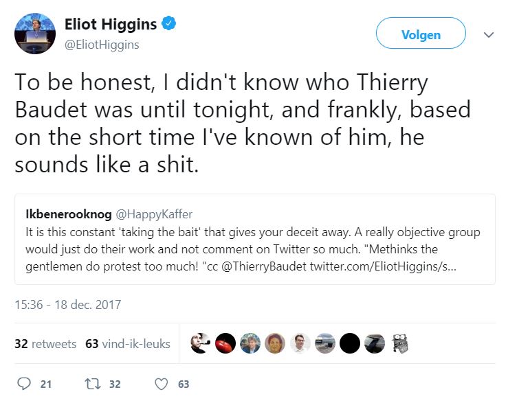Open the twitter.com/EliotHiggins/s... link

(x=383, y=266)
